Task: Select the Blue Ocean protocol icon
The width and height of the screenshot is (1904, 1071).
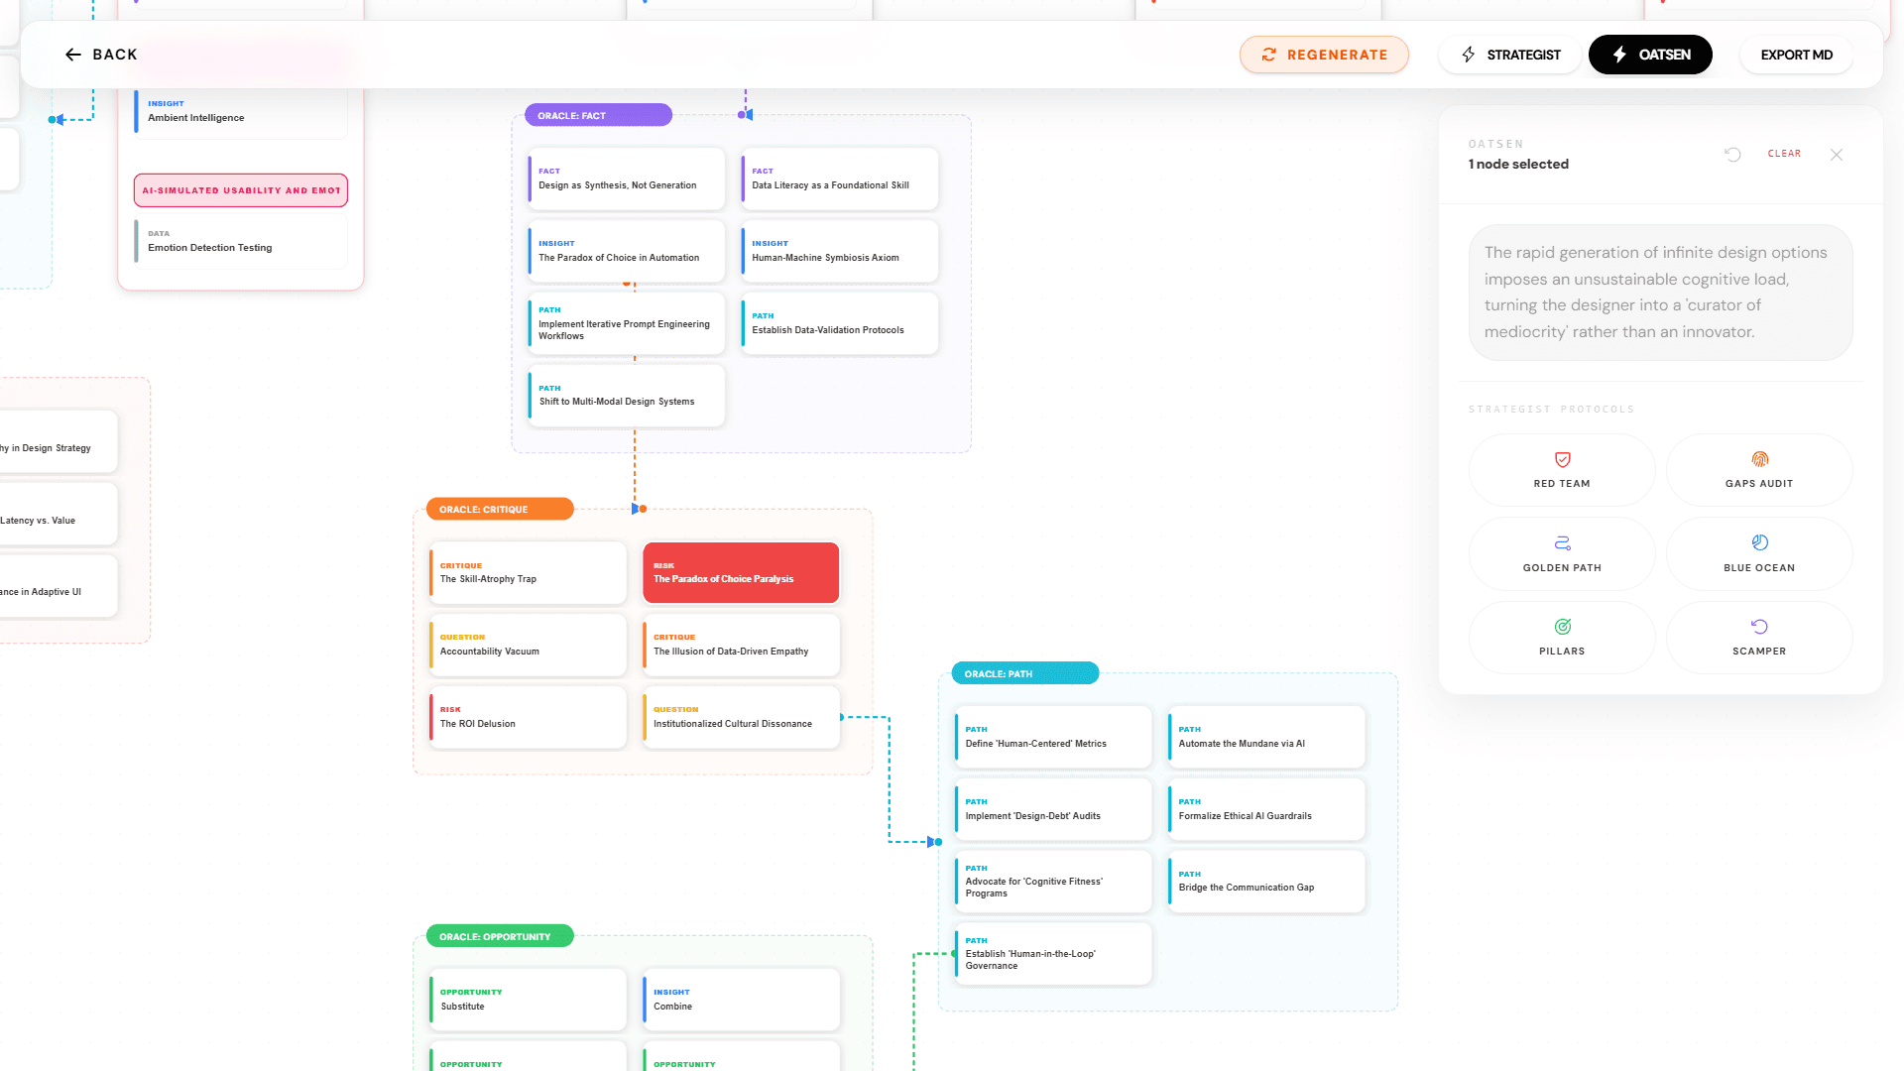Action: 1759,542
